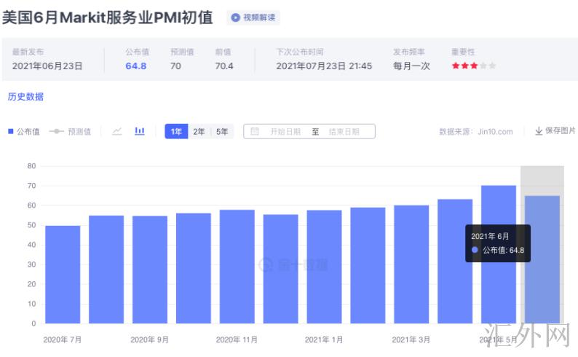Switch to line chart view icon
Screen dimensions: 578x357
[117, 131]
